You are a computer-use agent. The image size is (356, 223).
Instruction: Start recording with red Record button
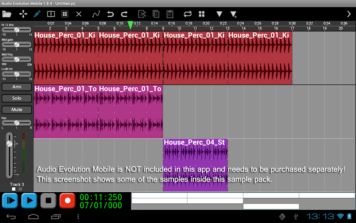point(67,200)
